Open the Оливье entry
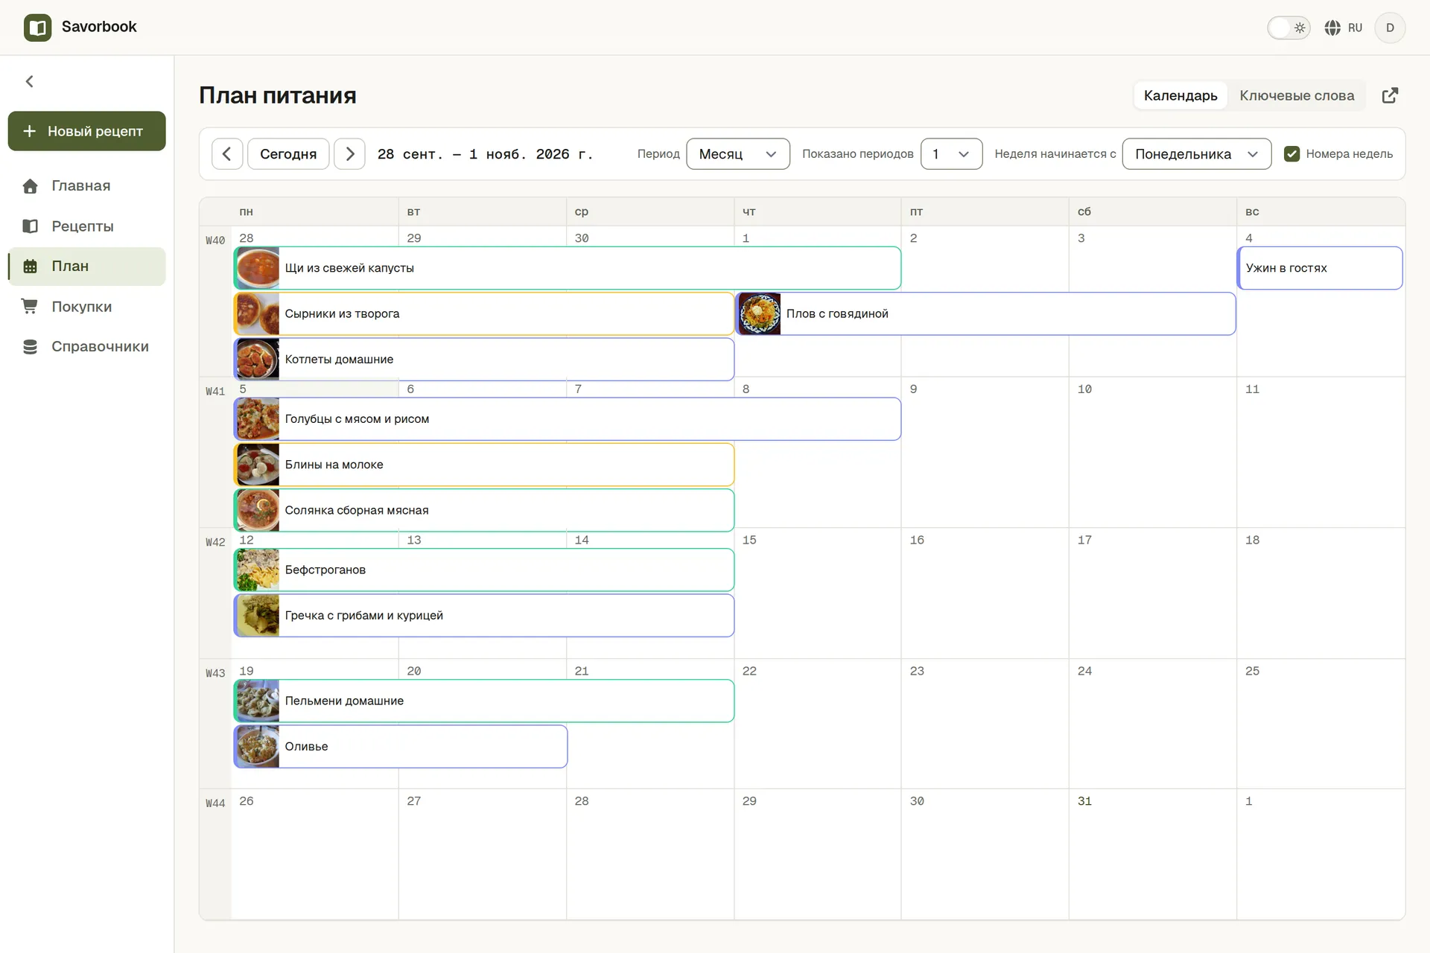This screenshot has height=953, width=1430. point(401,746)
